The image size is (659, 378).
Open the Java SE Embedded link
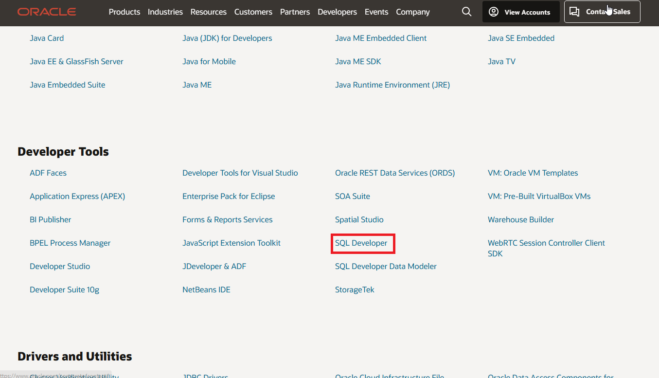(521, 38)
